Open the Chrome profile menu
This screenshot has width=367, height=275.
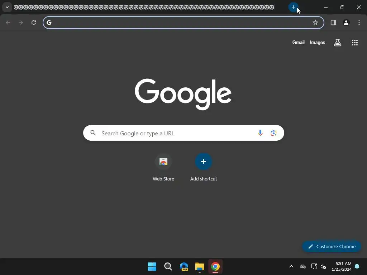tap(346, 23)
